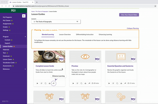Open Essential Question and Geoterms title link
This screenshot has height=104, width=158.
[x=120, y=66]
